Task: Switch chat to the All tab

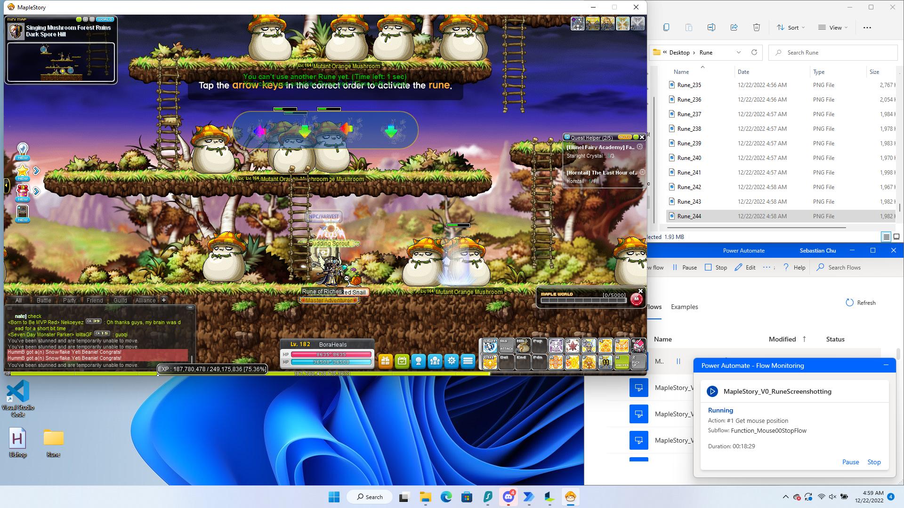Action: tap(18, 300)
